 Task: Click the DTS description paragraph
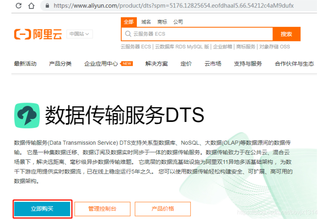[153, 162]
